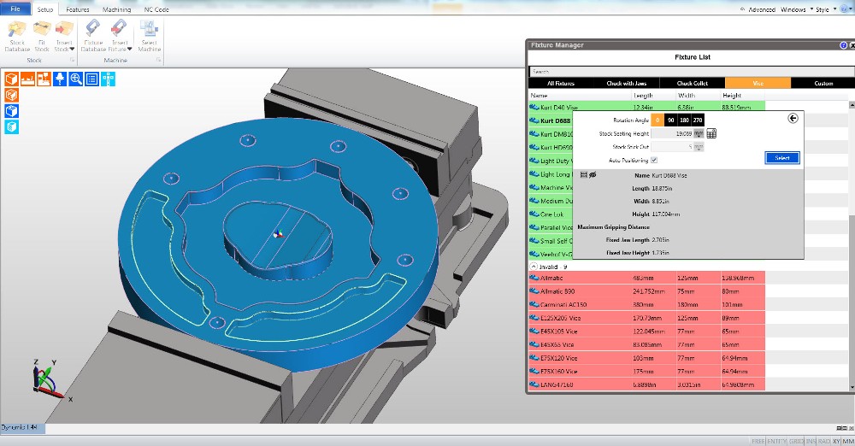This screenshot has height=446, width=855.
Task: Click the zoom magnifier view icon
Action: pos(75,79)
